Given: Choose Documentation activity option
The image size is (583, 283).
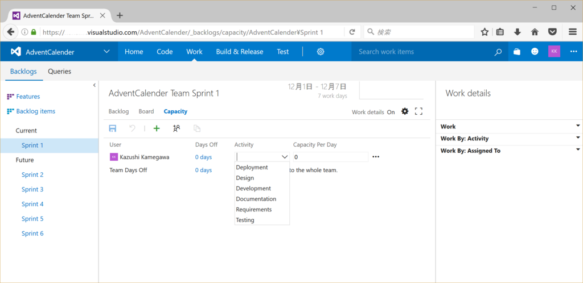Looking at the screenshot, I should click(x=262, y=199).
